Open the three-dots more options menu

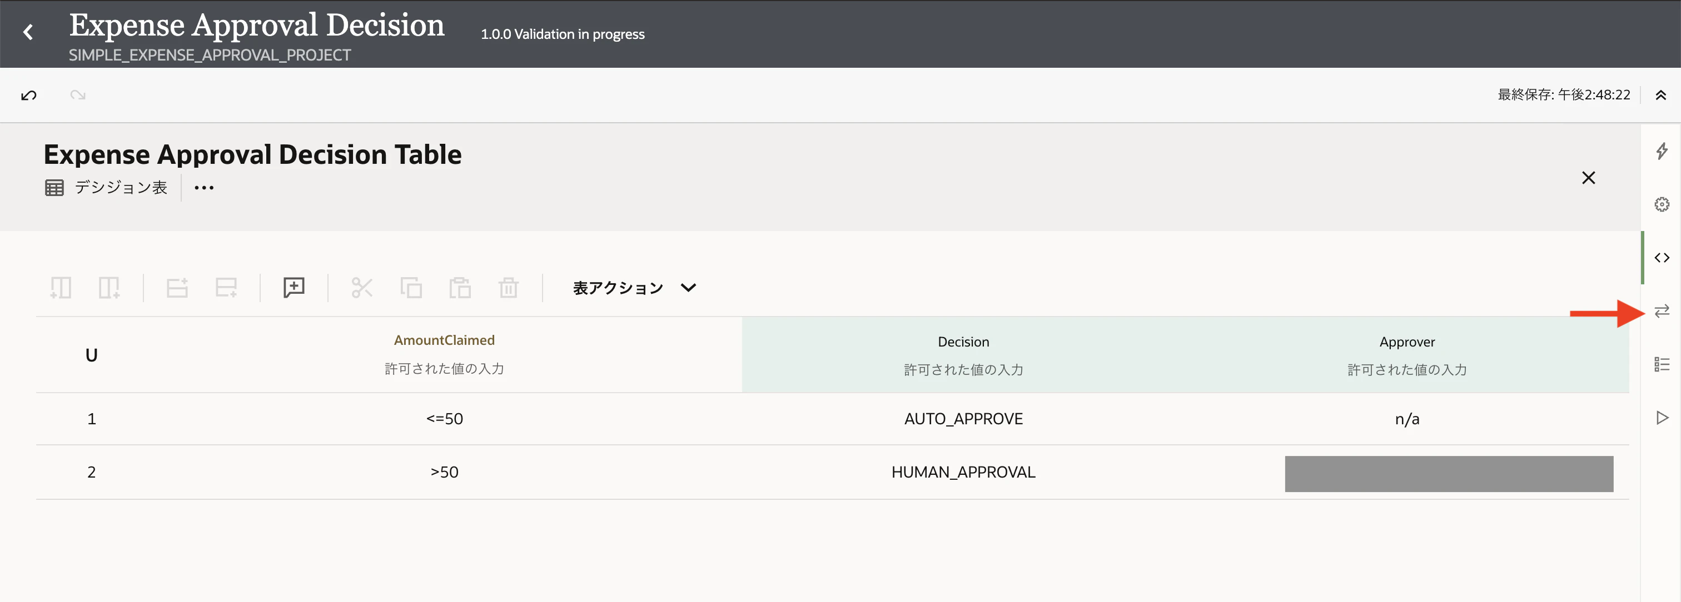coord(203,188)
